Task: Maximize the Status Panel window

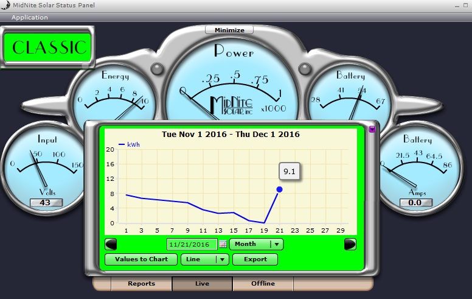Action: coord(465,5)
